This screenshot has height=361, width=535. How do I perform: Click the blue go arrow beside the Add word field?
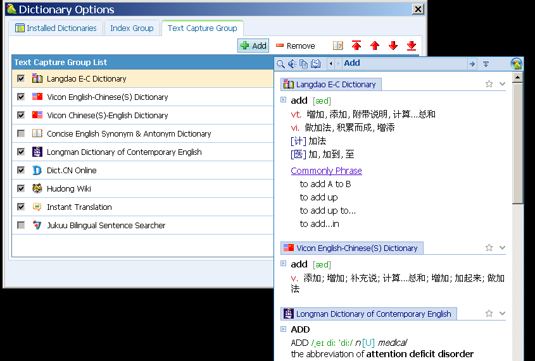coord(472,64)
